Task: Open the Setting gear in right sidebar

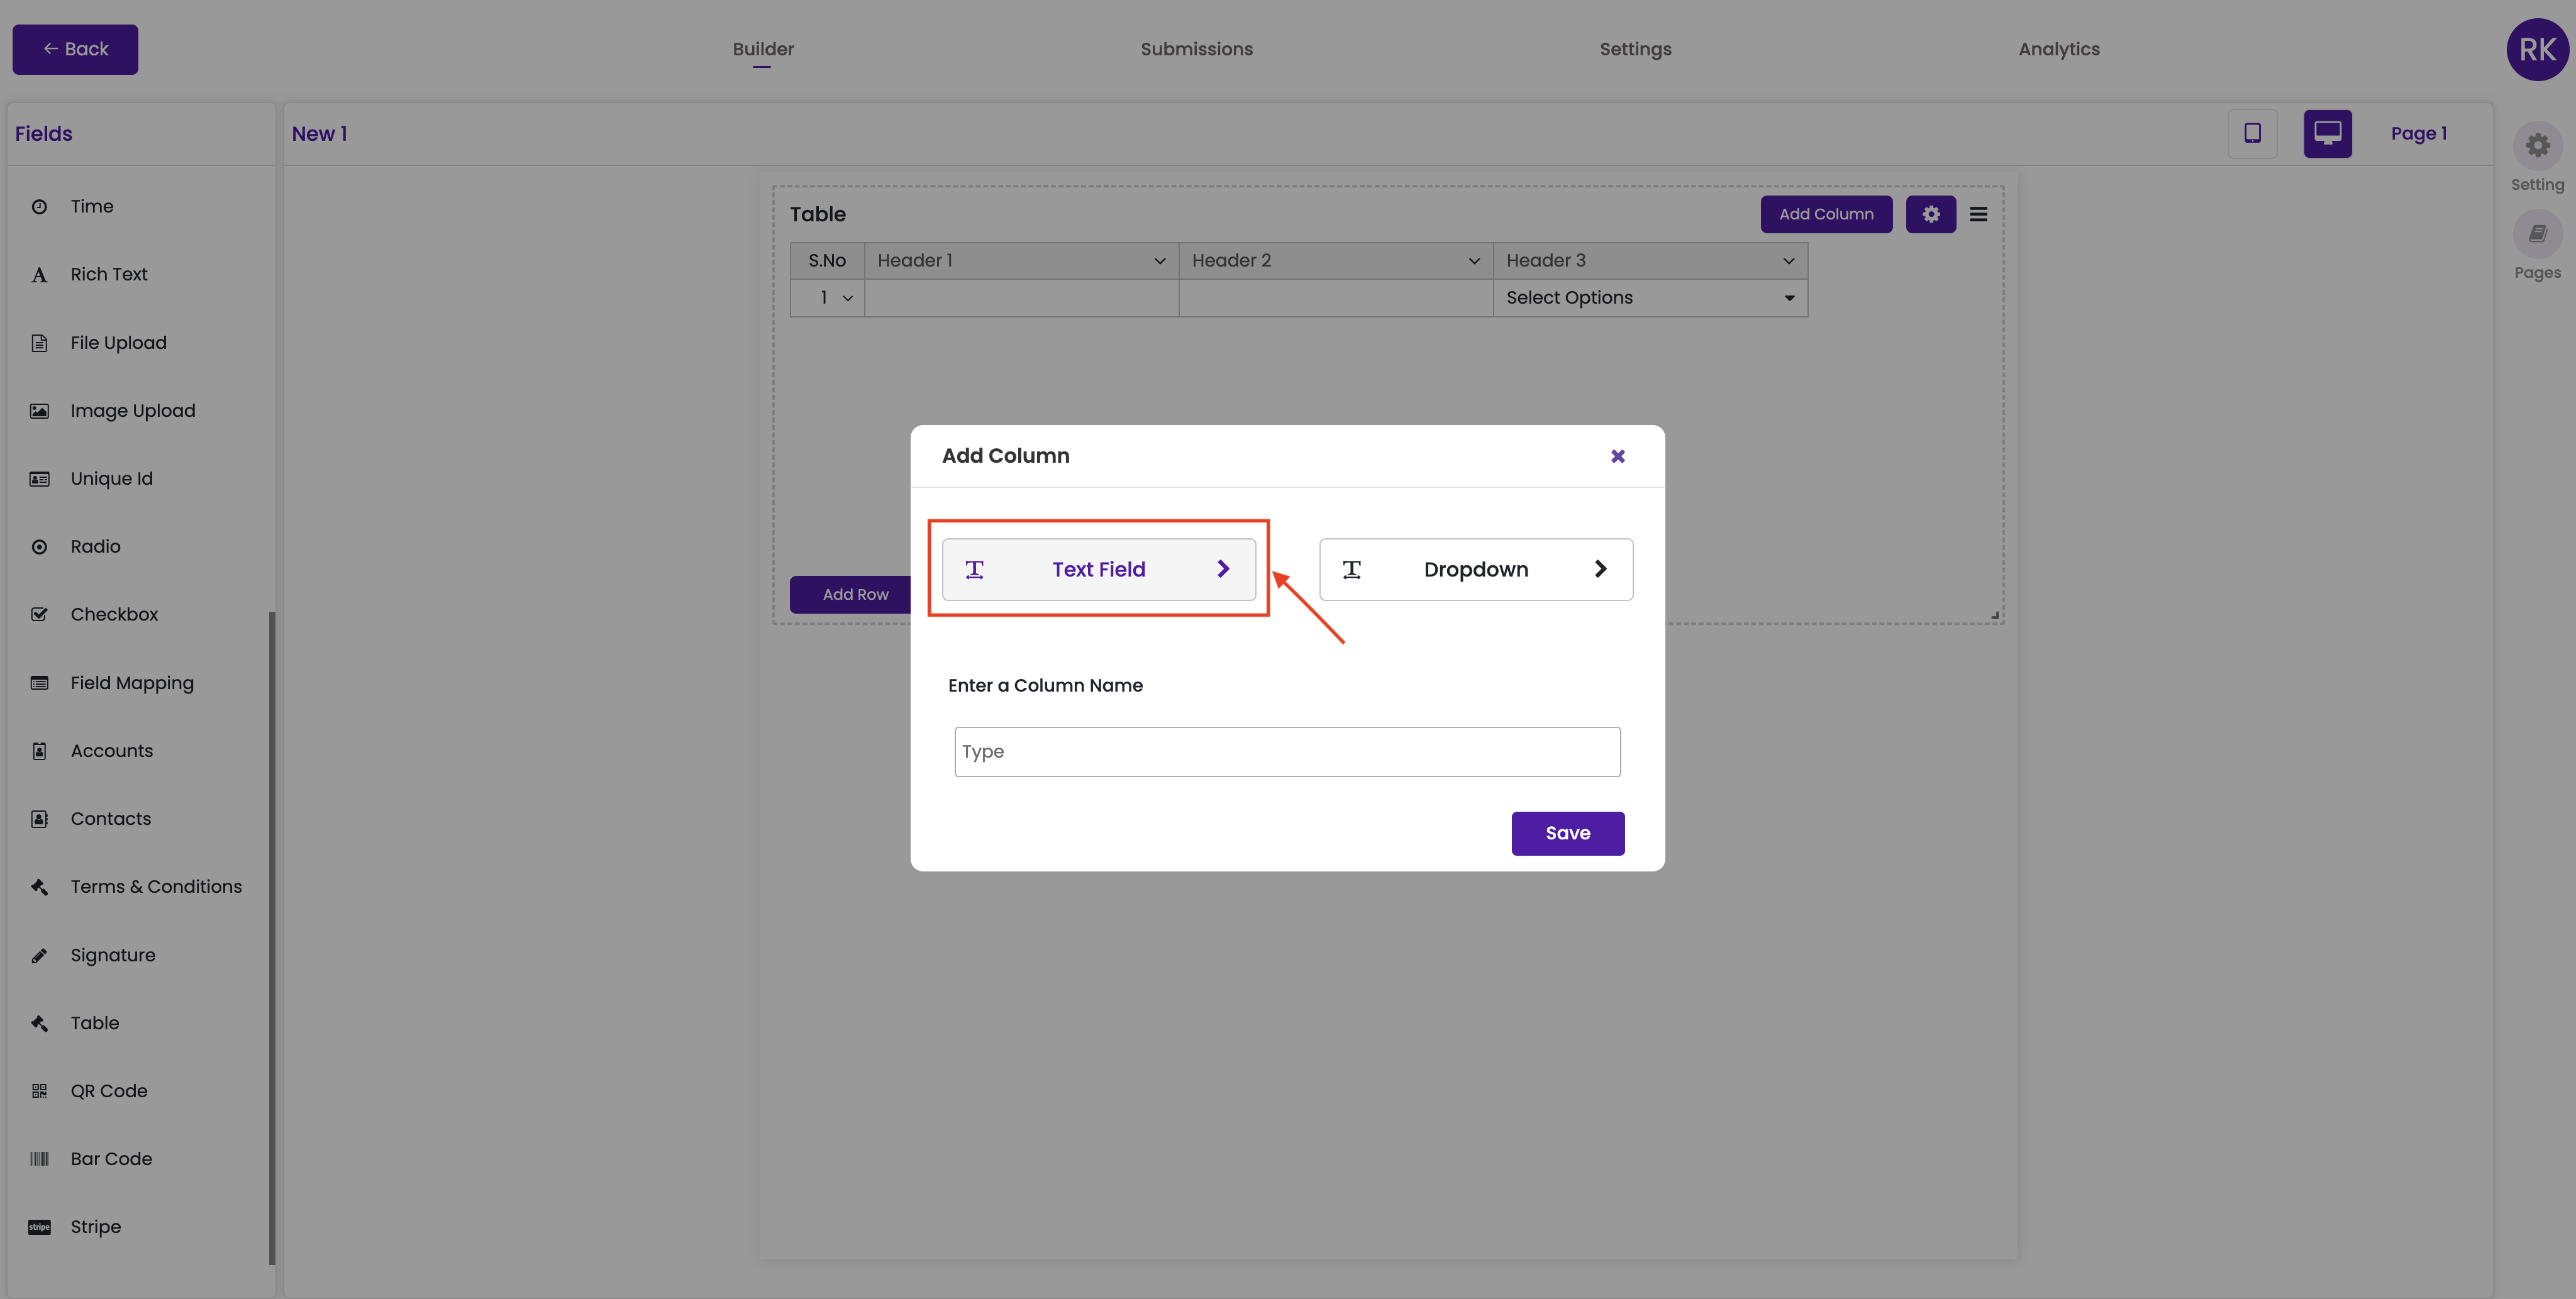Action: [x=2537, y=146]
